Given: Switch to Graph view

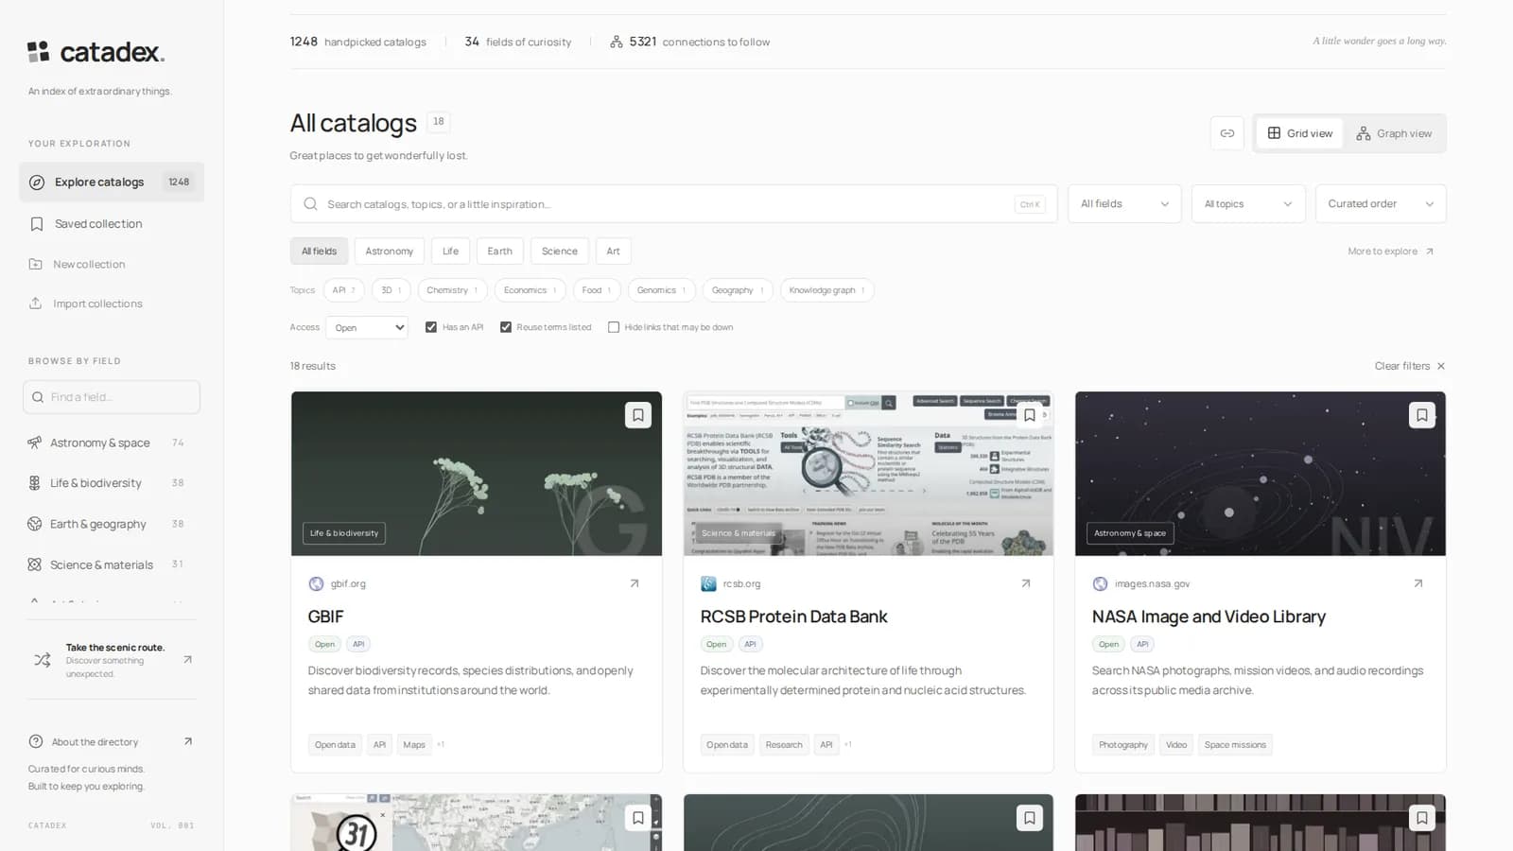Looking at the screenshot, I should (x=1394, y=133).
